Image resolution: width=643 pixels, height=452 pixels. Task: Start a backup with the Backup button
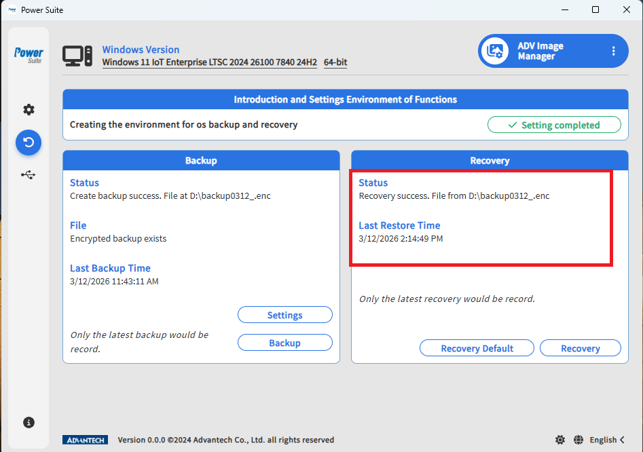point(285,343)
